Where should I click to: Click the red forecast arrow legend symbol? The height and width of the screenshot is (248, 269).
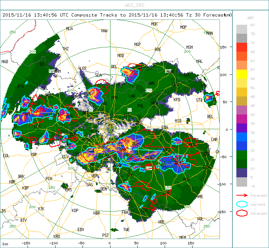242,195
